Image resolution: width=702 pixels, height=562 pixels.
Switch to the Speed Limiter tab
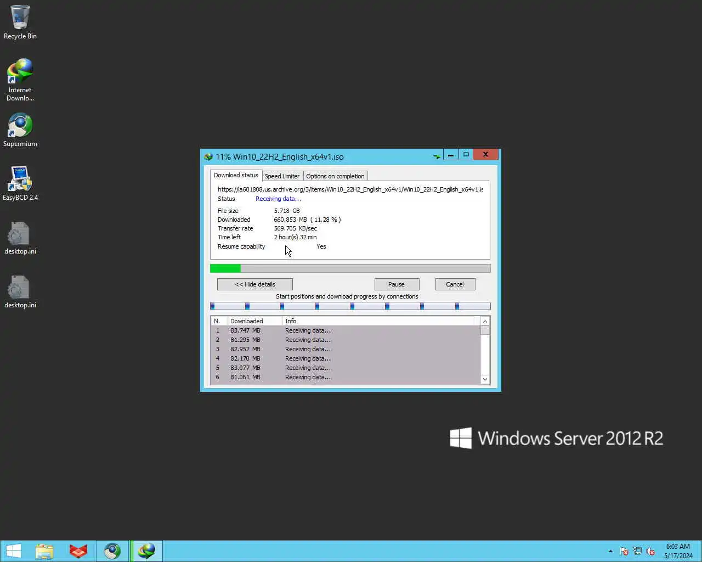click(282, 176)
